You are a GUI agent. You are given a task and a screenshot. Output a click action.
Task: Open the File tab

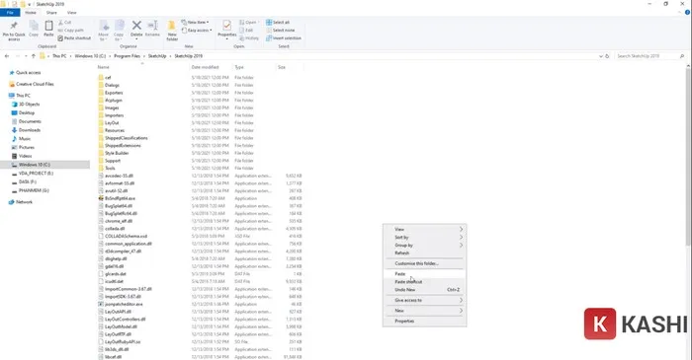pos(10,13)
